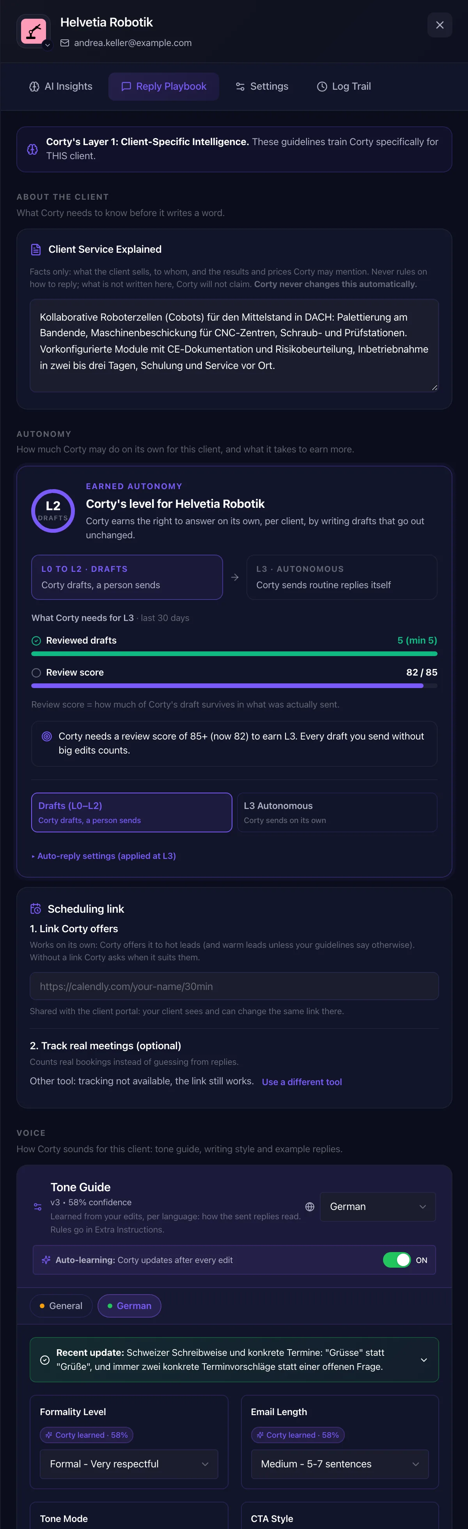Click the target icon in the review score hint
Image resolution: width=468 pixels, height=1529 pixels.
click(47, 736)
